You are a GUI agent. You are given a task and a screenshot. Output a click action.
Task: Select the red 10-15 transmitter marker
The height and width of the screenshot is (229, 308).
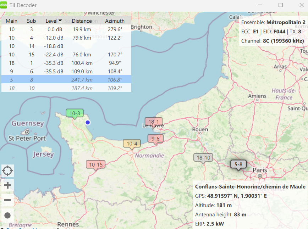pyautogui.click(x=96, y=165)
